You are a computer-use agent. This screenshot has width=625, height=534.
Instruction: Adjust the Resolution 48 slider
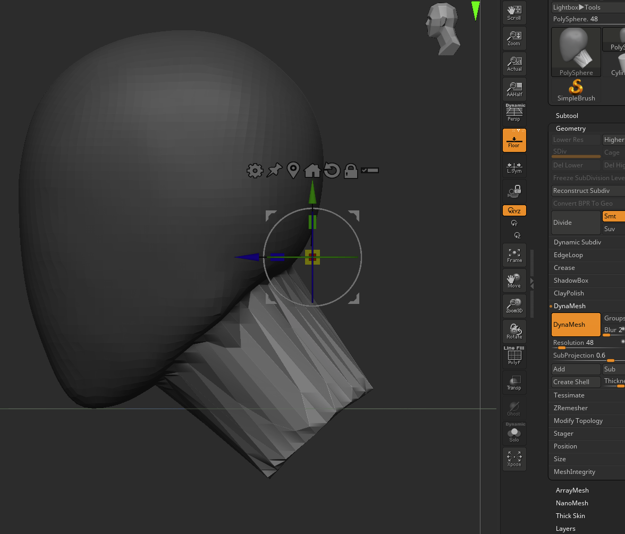[x=588, y=343]
